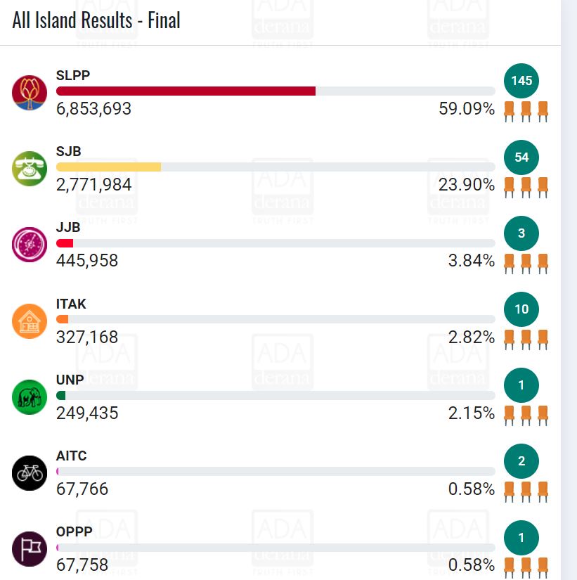Click the chairs icon beside SLPP's 59.09%
This screenshot has width=577, height=580.
526,111
